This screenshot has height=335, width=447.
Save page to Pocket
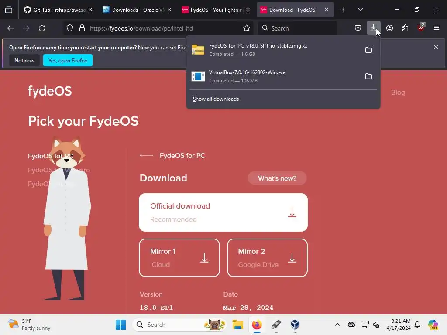(358, 28)
